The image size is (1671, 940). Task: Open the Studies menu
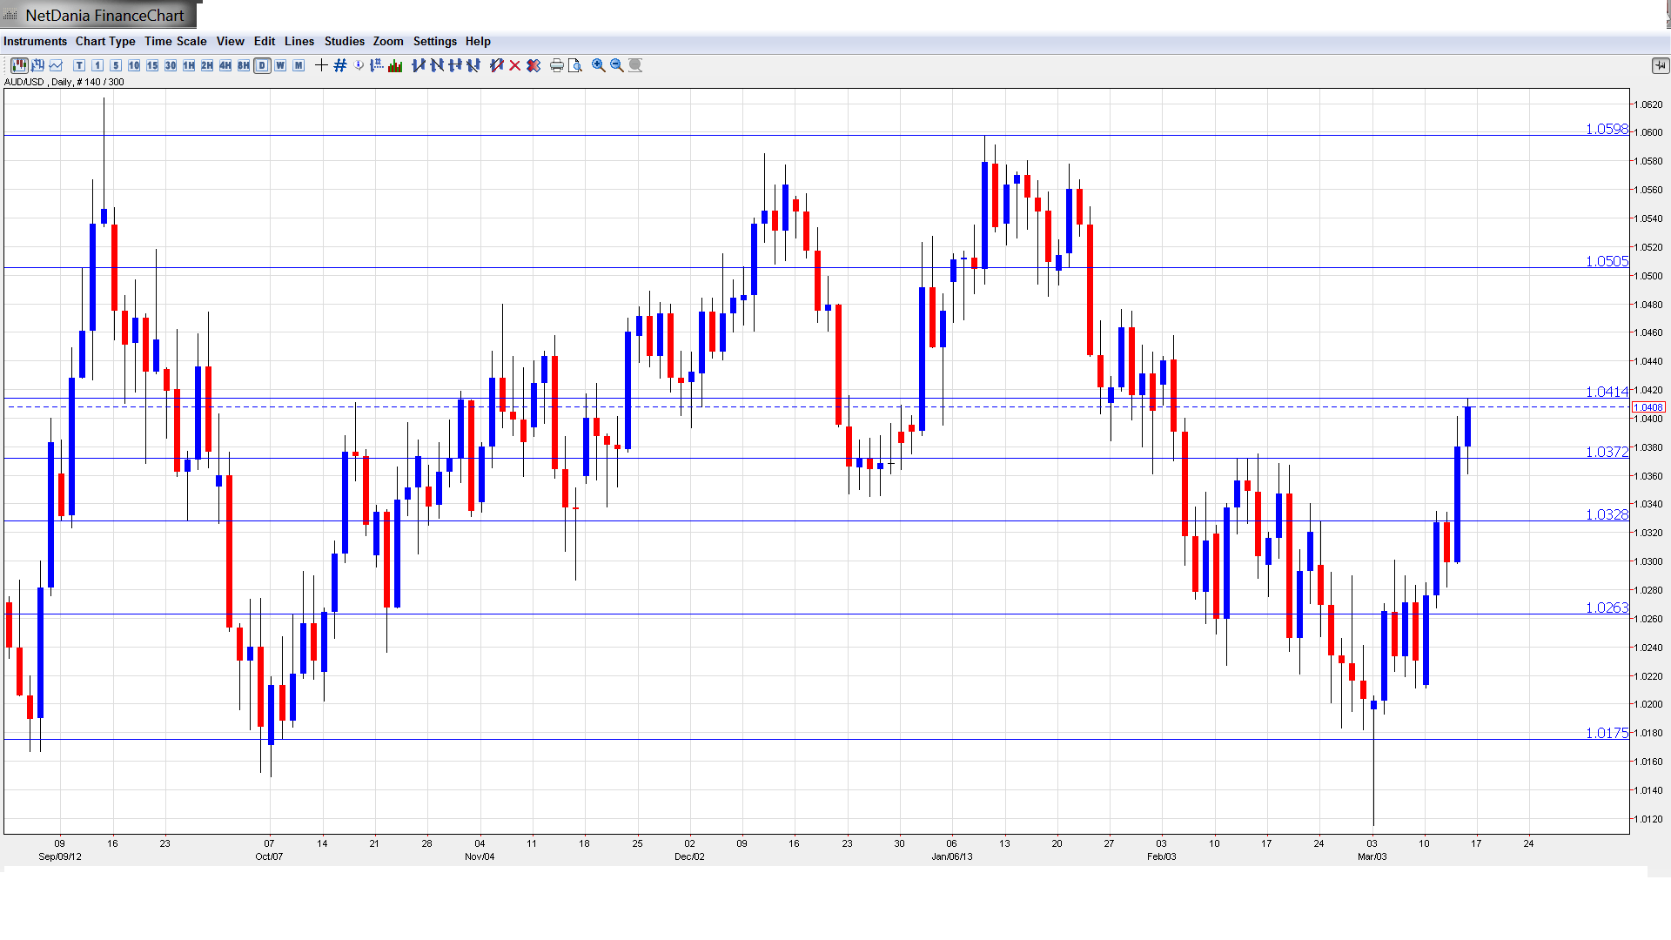tap(344, 41)
